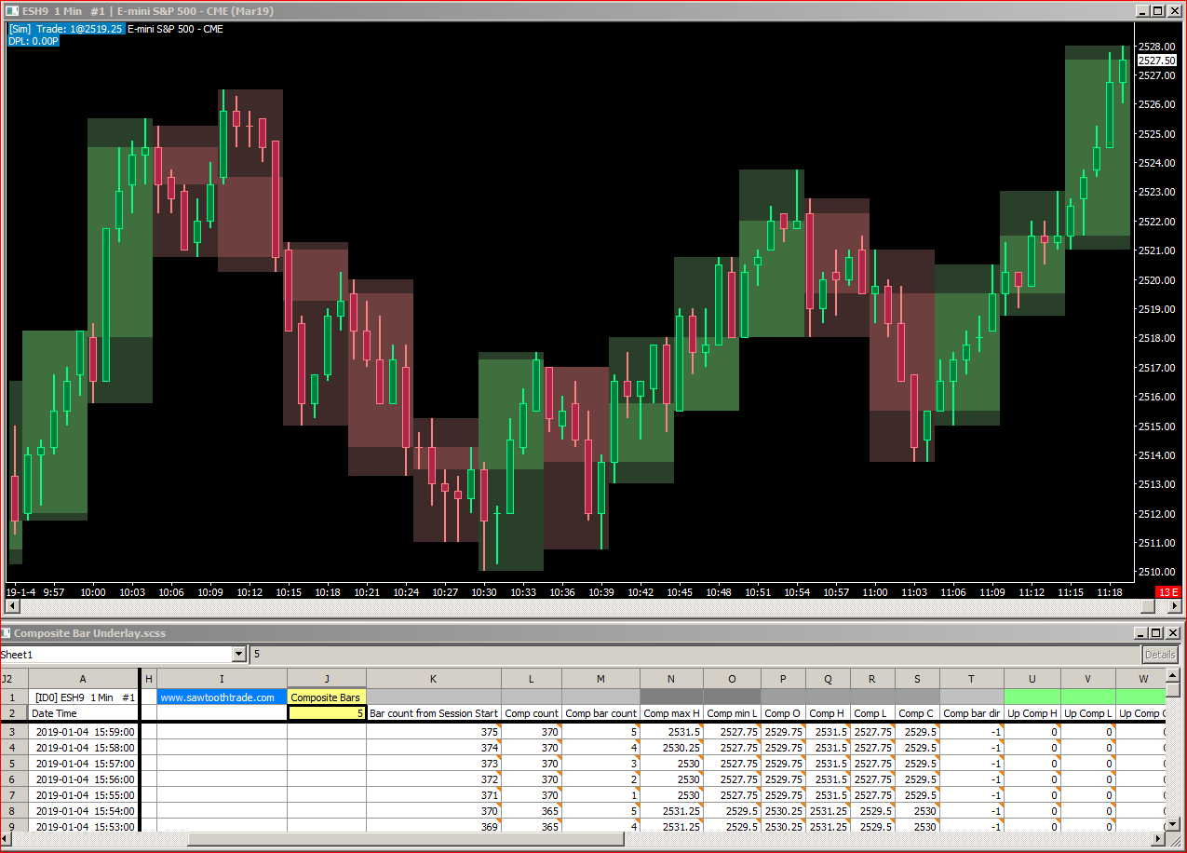Select column V header
Screen dimensions: 1187x853
click(1087, 679)
